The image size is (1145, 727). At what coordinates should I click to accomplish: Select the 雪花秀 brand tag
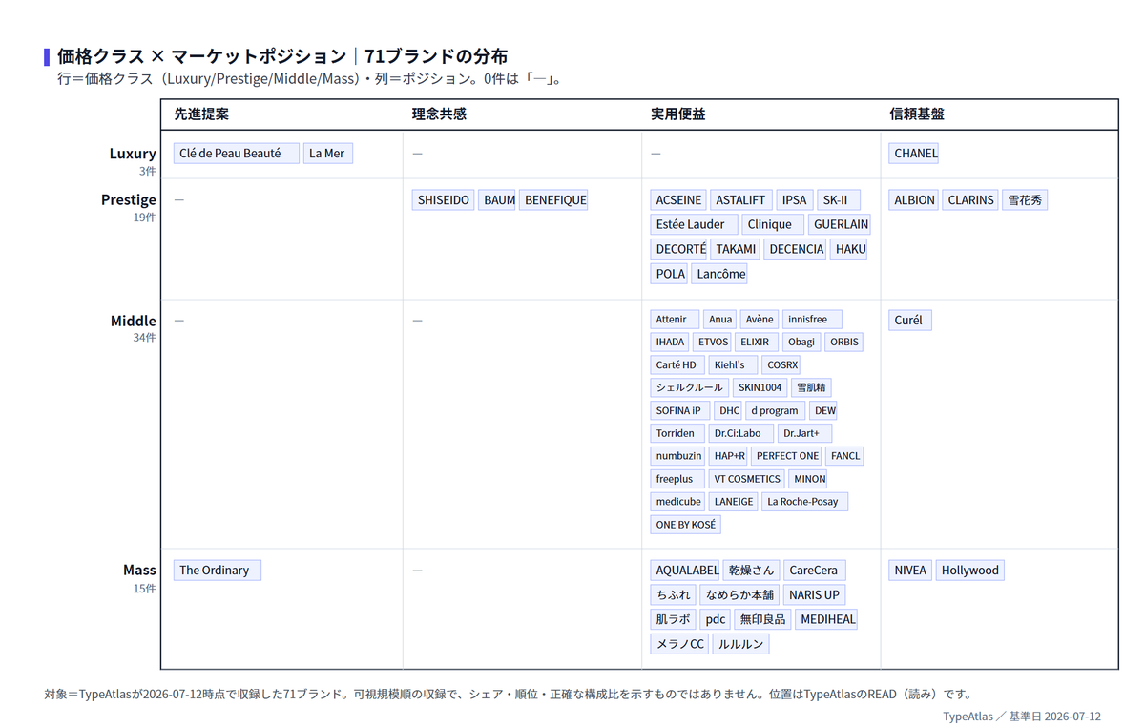(1025, 200)
